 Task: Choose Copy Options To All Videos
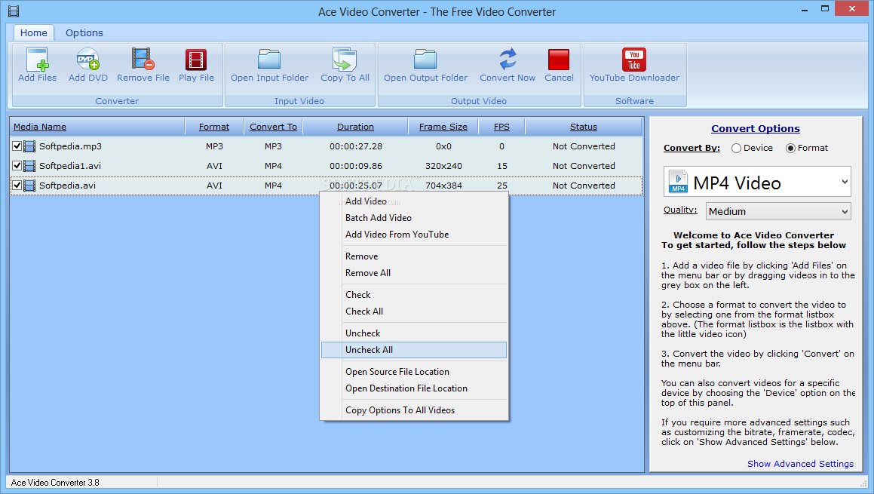click(400, 410)
